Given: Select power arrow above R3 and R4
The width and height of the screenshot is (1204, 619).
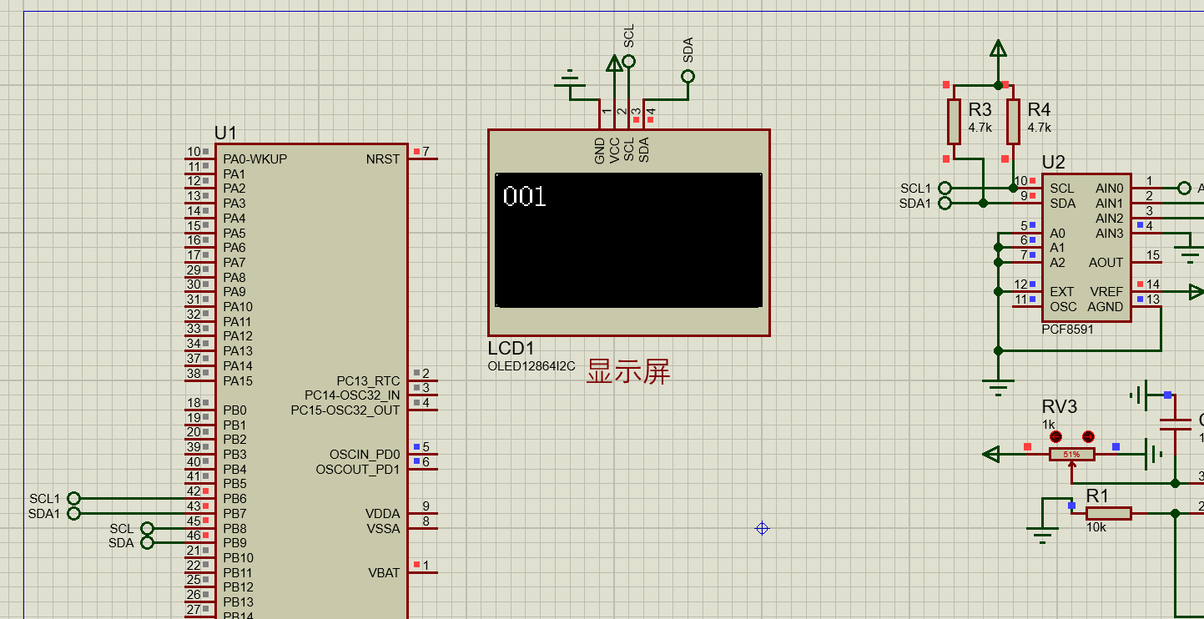Looking at the screenshot, I should [x=998, y=49].
